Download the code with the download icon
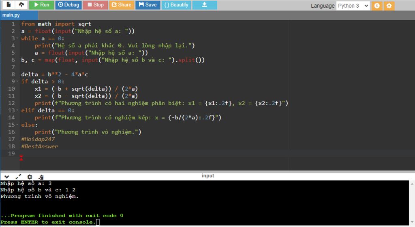This screenshot has width=415, height=227. [205, 5]
